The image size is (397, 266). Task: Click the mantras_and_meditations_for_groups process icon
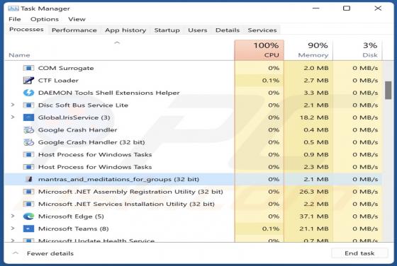tap(30, 179)
